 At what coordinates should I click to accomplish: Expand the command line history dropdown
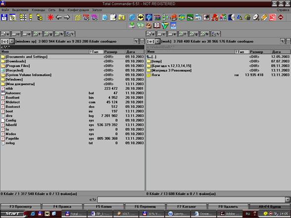(x=288, y=200)
